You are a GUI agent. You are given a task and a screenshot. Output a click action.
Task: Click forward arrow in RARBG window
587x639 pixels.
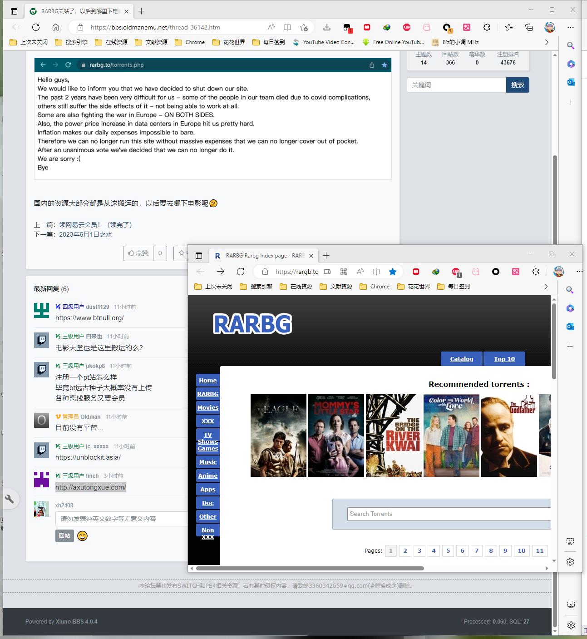(x=221, y=272)
